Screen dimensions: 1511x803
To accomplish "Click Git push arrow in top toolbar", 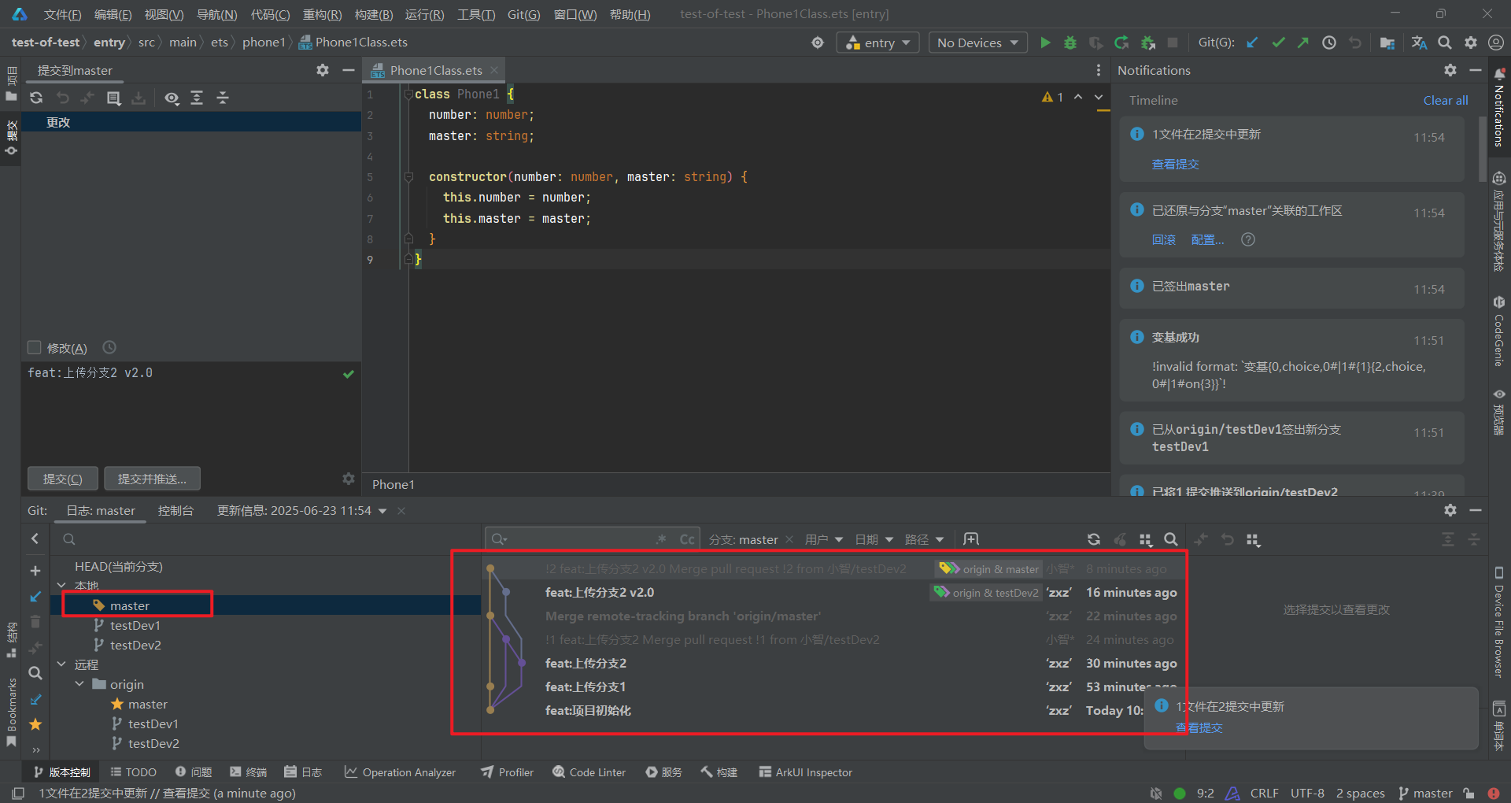I will pos(1303,43).
